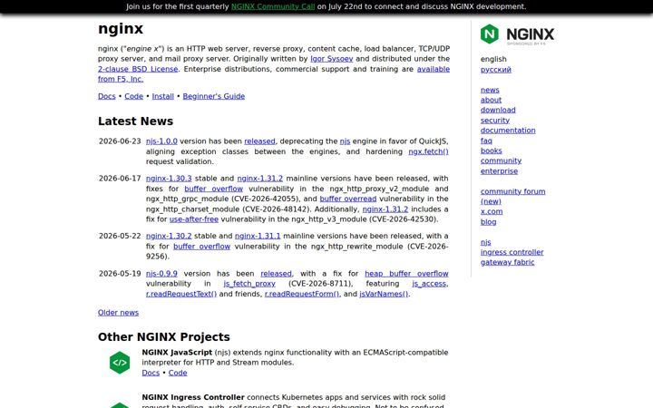Open 'njs' in the sidebar
The image size is (653, 408).
tap(485, 242)
